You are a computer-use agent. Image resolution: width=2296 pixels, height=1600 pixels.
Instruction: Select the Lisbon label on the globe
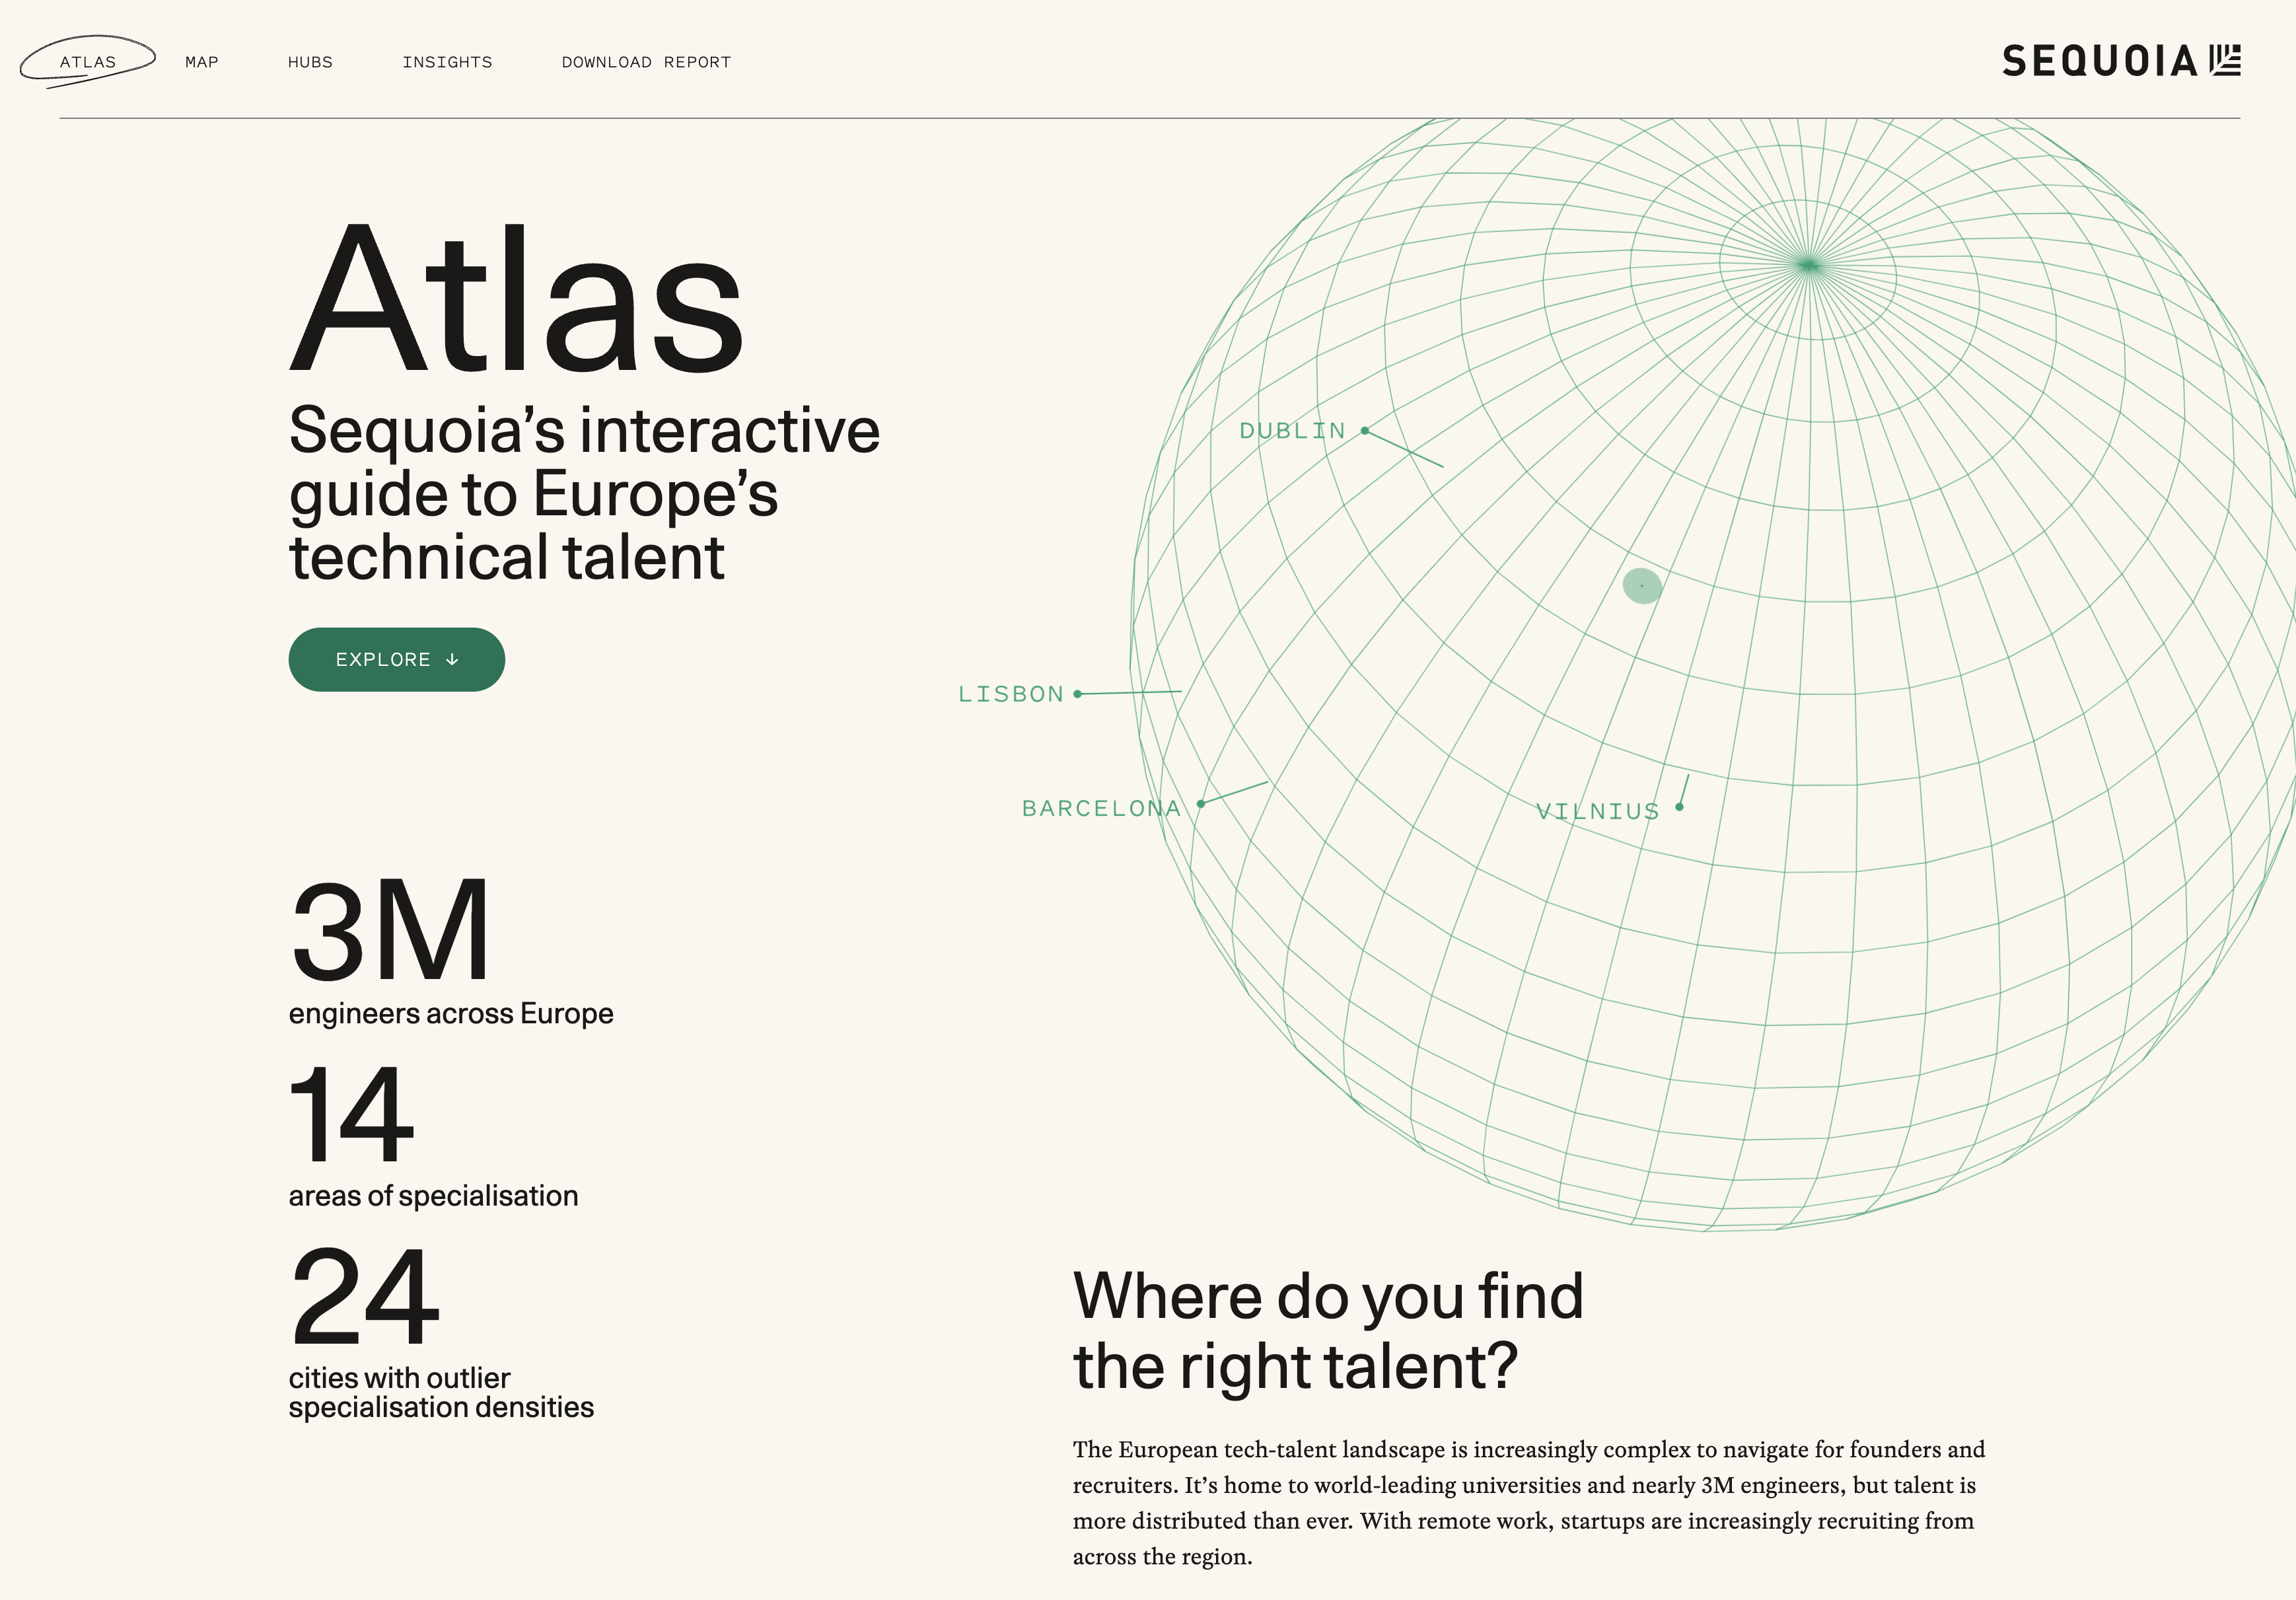point(1011,694)
